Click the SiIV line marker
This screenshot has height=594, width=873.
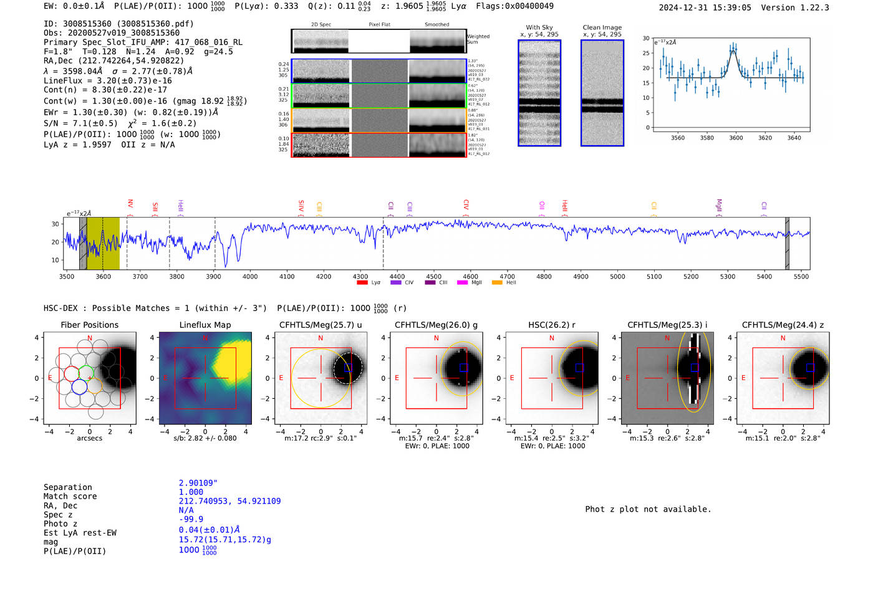click(x=301, y=207)
